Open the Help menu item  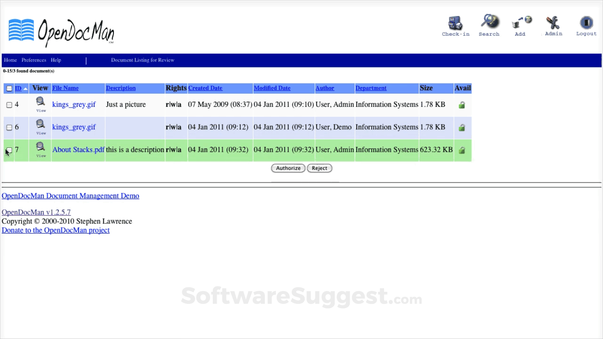tap(56, 60)
